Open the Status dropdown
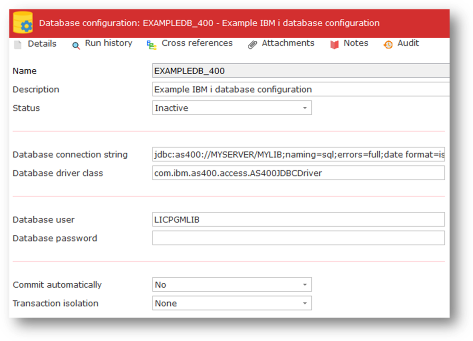The width and height of the screenshot is (473, 341). (232, 108)
